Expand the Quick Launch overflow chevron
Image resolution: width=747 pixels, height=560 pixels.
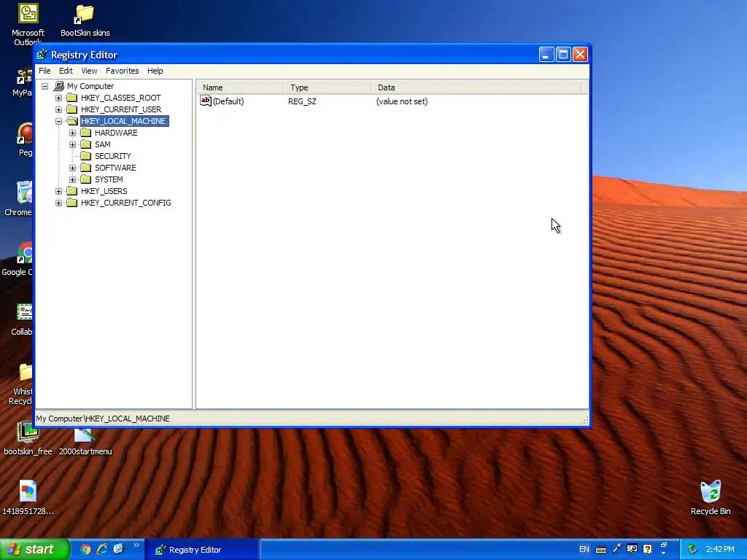pos(136,545)
